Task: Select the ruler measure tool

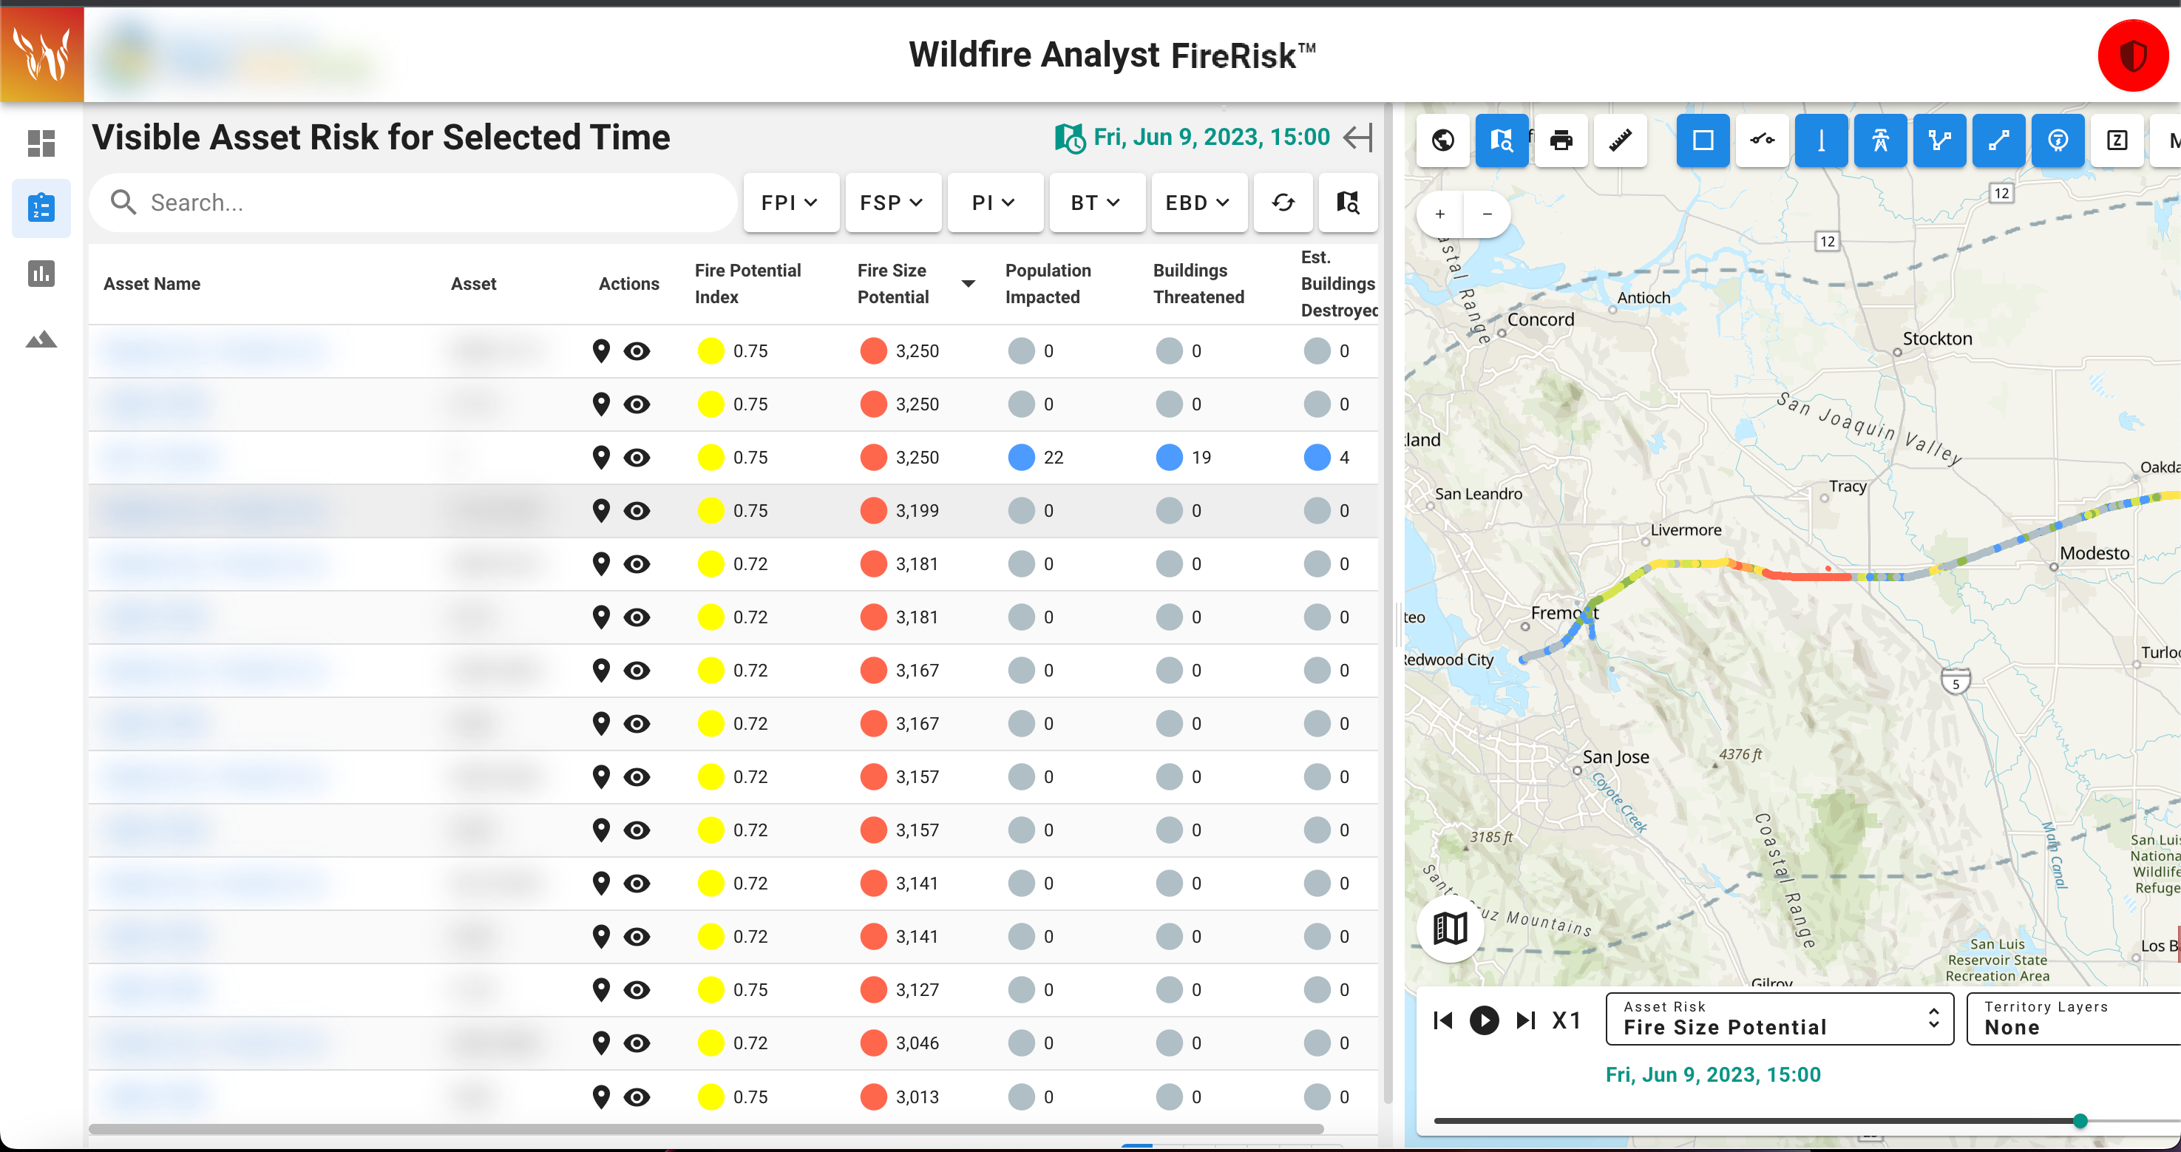Action: (x=1620, y=140)
